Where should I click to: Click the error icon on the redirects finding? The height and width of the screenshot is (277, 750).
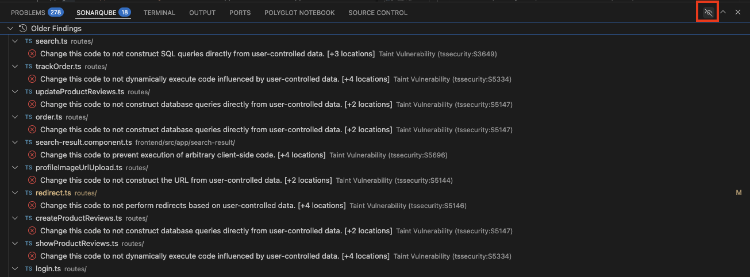coord(32,206)
